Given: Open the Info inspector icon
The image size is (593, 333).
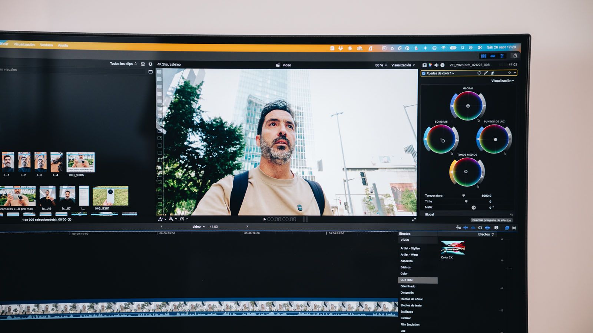Looking at the screenshot, I should coord(442,65).
